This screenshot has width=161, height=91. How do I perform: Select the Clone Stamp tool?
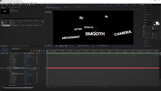(27, 5)
